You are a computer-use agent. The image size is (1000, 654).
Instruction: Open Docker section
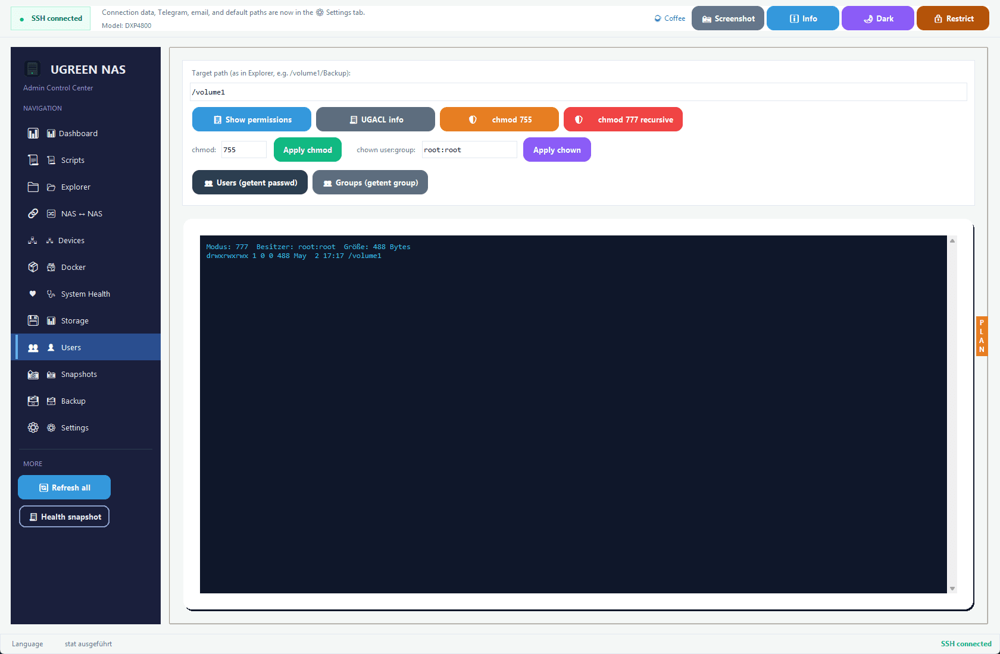(86, 267)
